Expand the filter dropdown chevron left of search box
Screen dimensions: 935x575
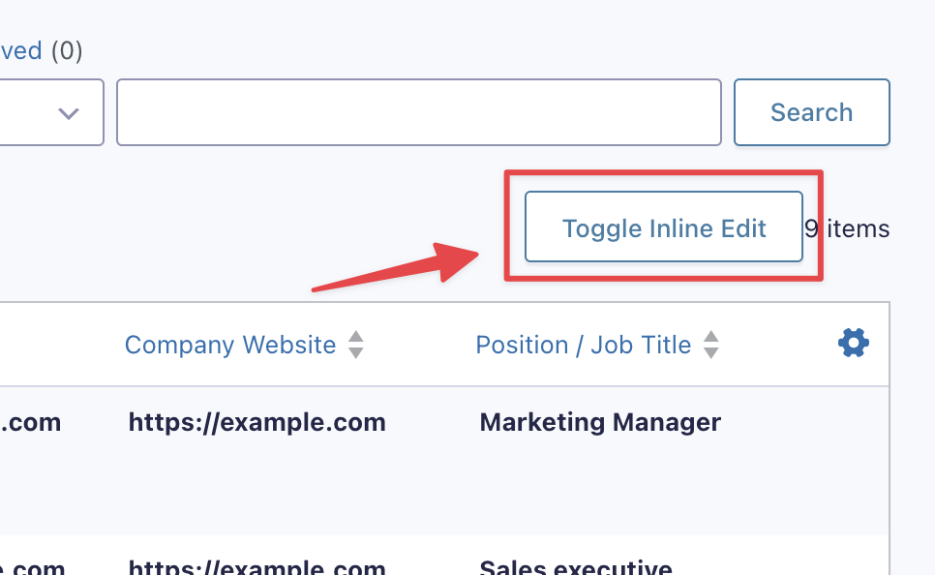(68, 113)
